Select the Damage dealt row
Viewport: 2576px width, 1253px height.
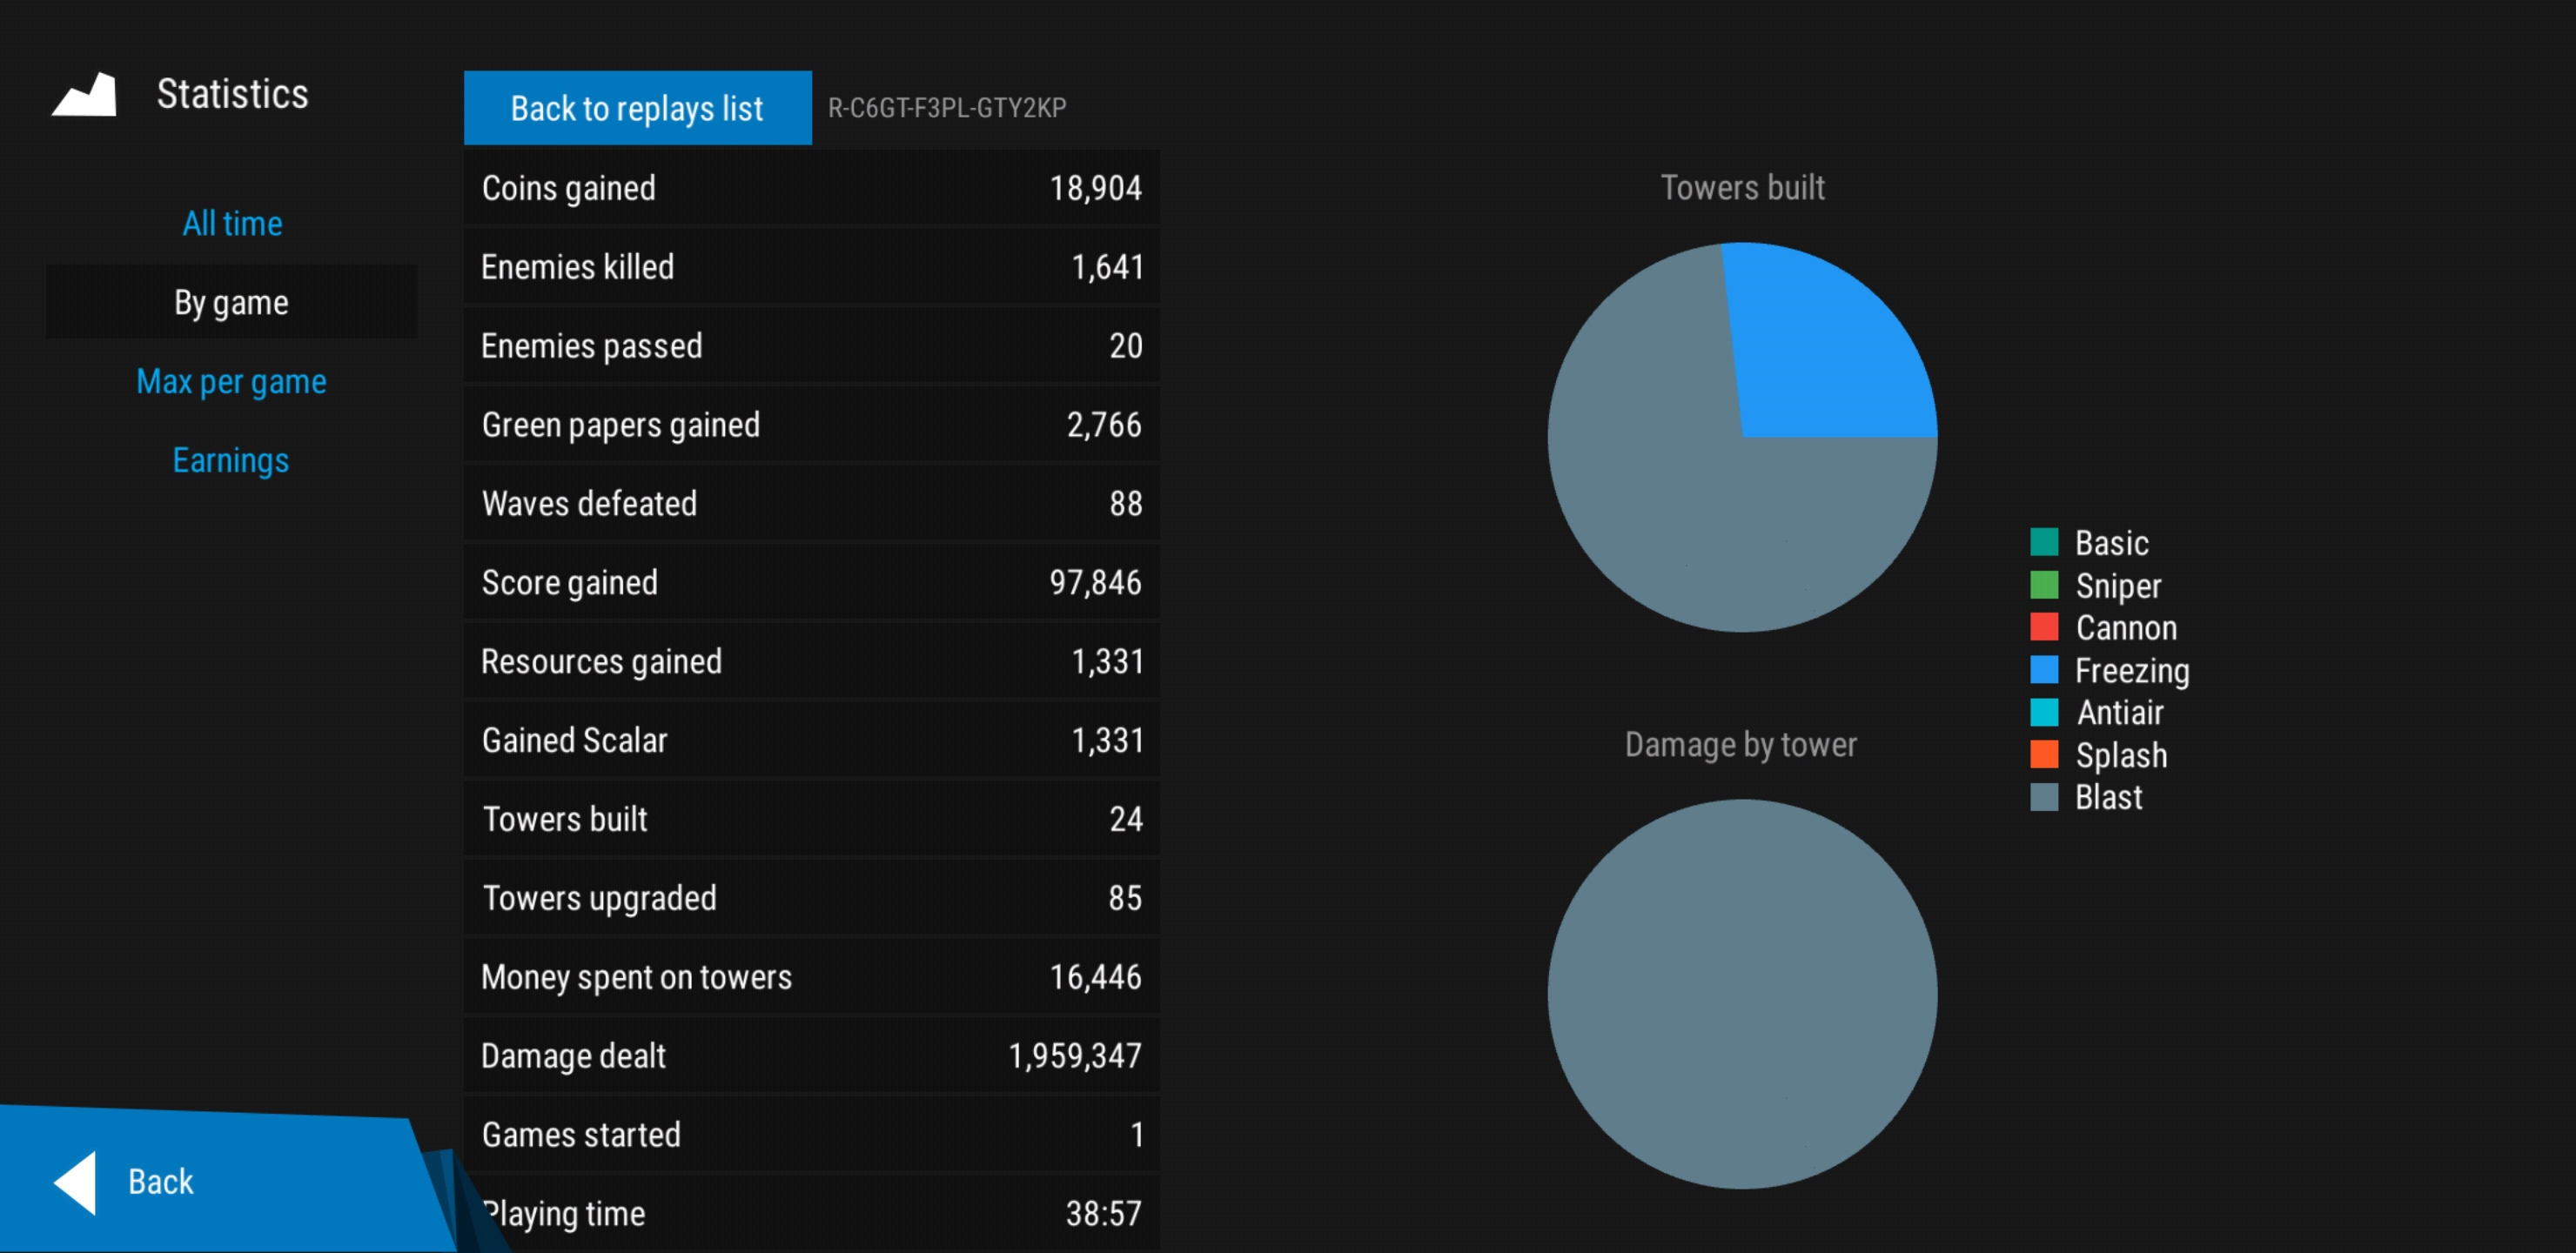click(811, 1056)
